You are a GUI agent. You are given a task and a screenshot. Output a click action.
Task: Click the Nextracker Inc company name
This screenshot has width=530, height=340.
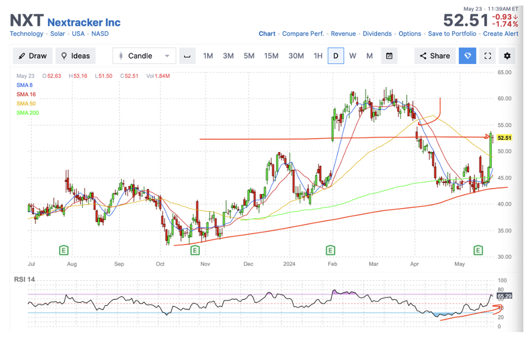pos(84,23)
